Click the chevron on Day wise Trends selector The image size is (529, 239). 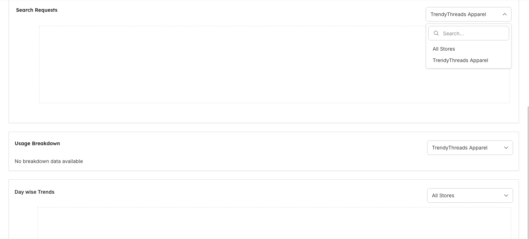tap(506, 195)
